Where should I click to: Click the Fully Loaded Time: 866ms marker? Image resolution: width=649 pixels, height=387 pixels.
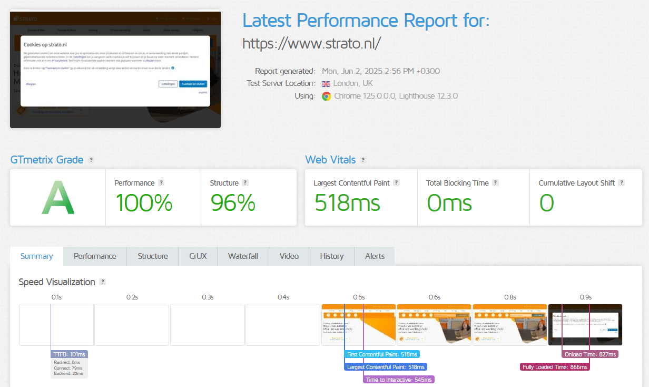pyautogui.click(x=555, y=366)
